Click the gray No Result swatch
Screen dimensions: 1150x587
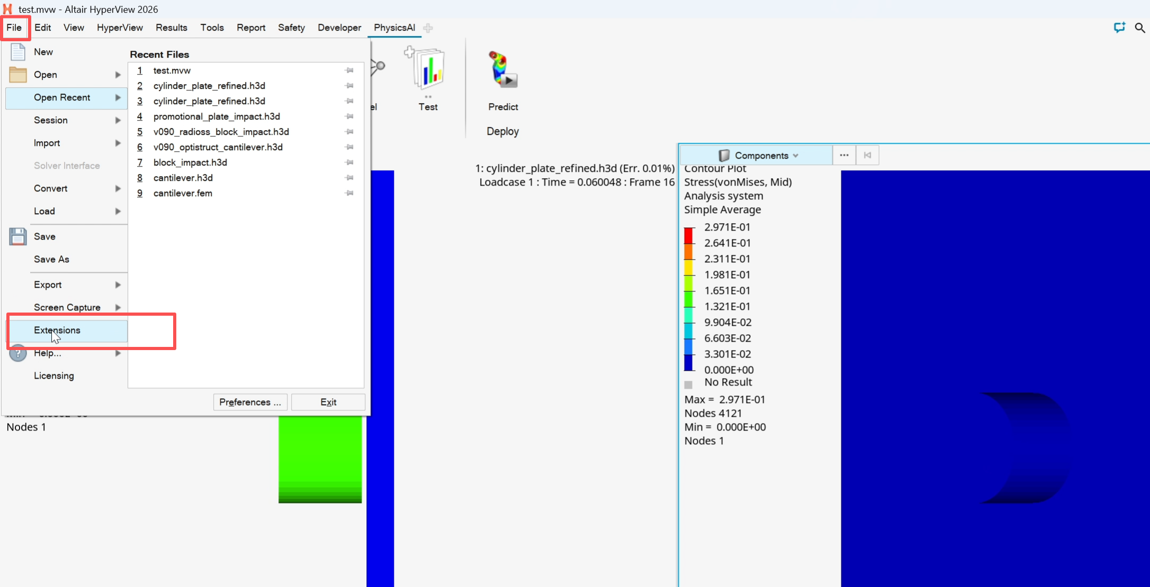pyautogui.click(x=688, y=385)
